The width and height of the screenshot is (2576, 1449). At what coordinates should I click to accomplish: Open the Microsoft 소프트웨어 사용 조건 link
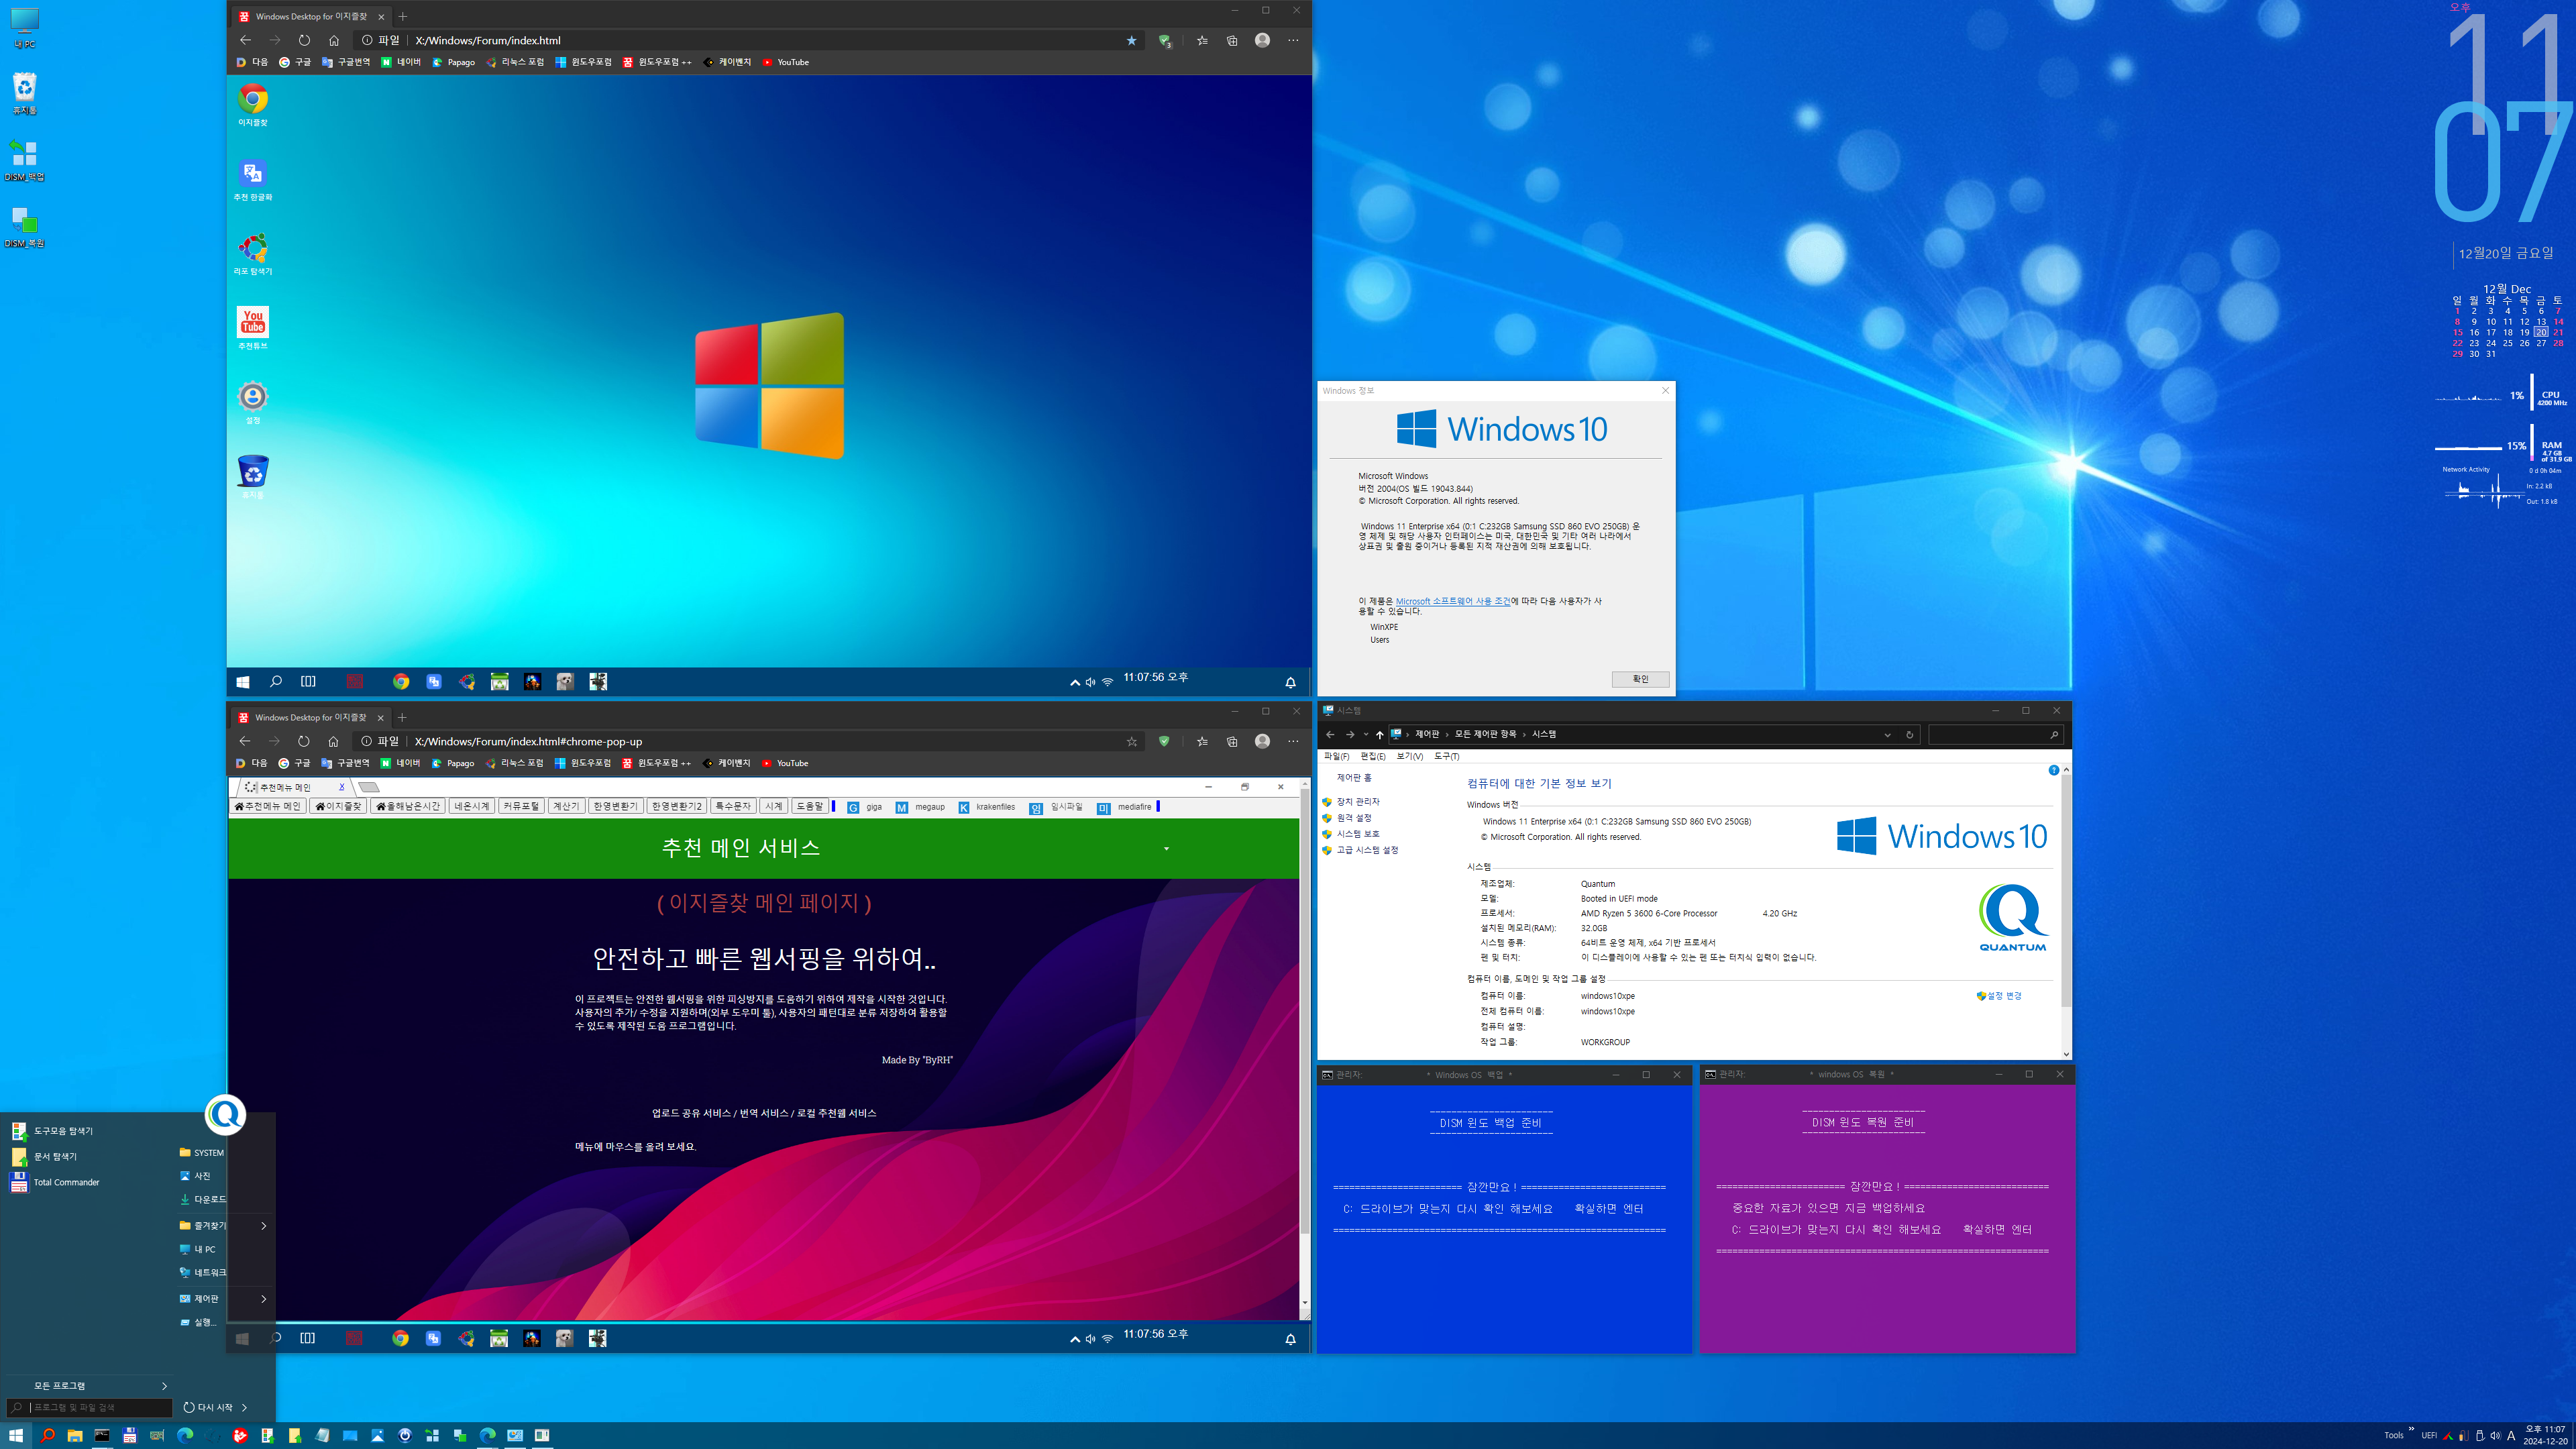click(x=1453, y=601)
